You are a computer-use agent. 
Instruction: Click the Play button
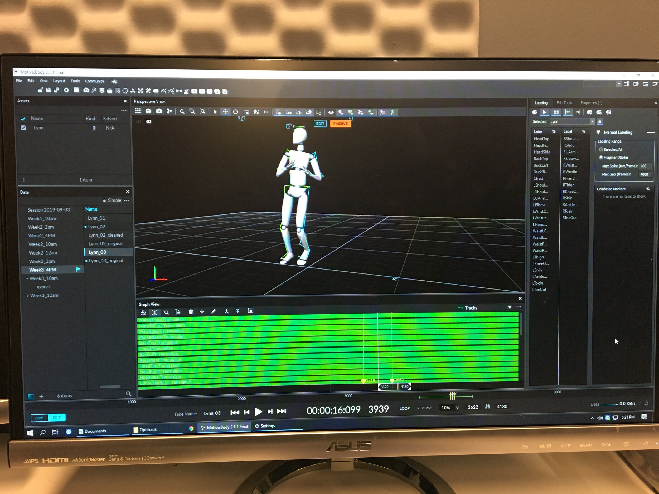[258, 412]
